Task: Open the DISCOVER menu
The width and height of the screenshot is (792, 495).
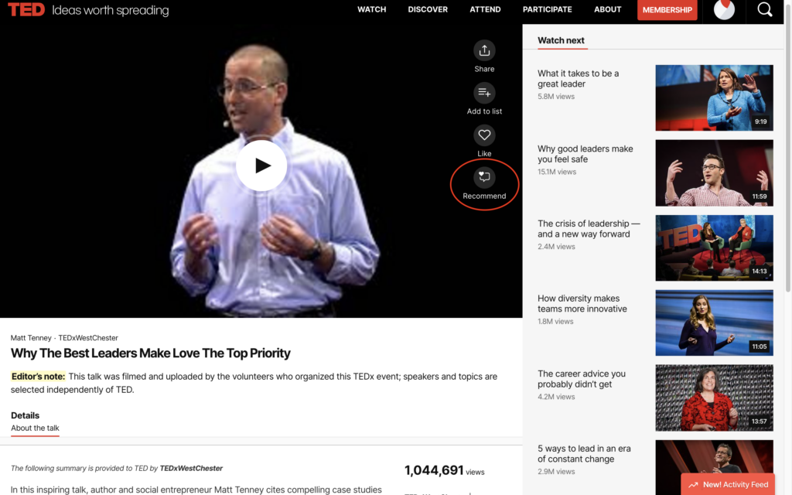Action: (x=428, y=9)
